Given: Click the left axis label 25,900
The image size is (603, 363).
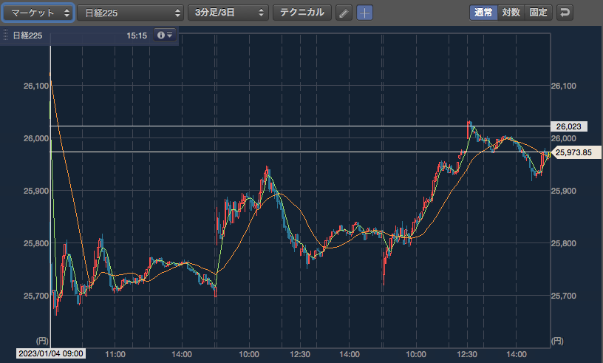Looking at the screenshot, I should [36, 191].
